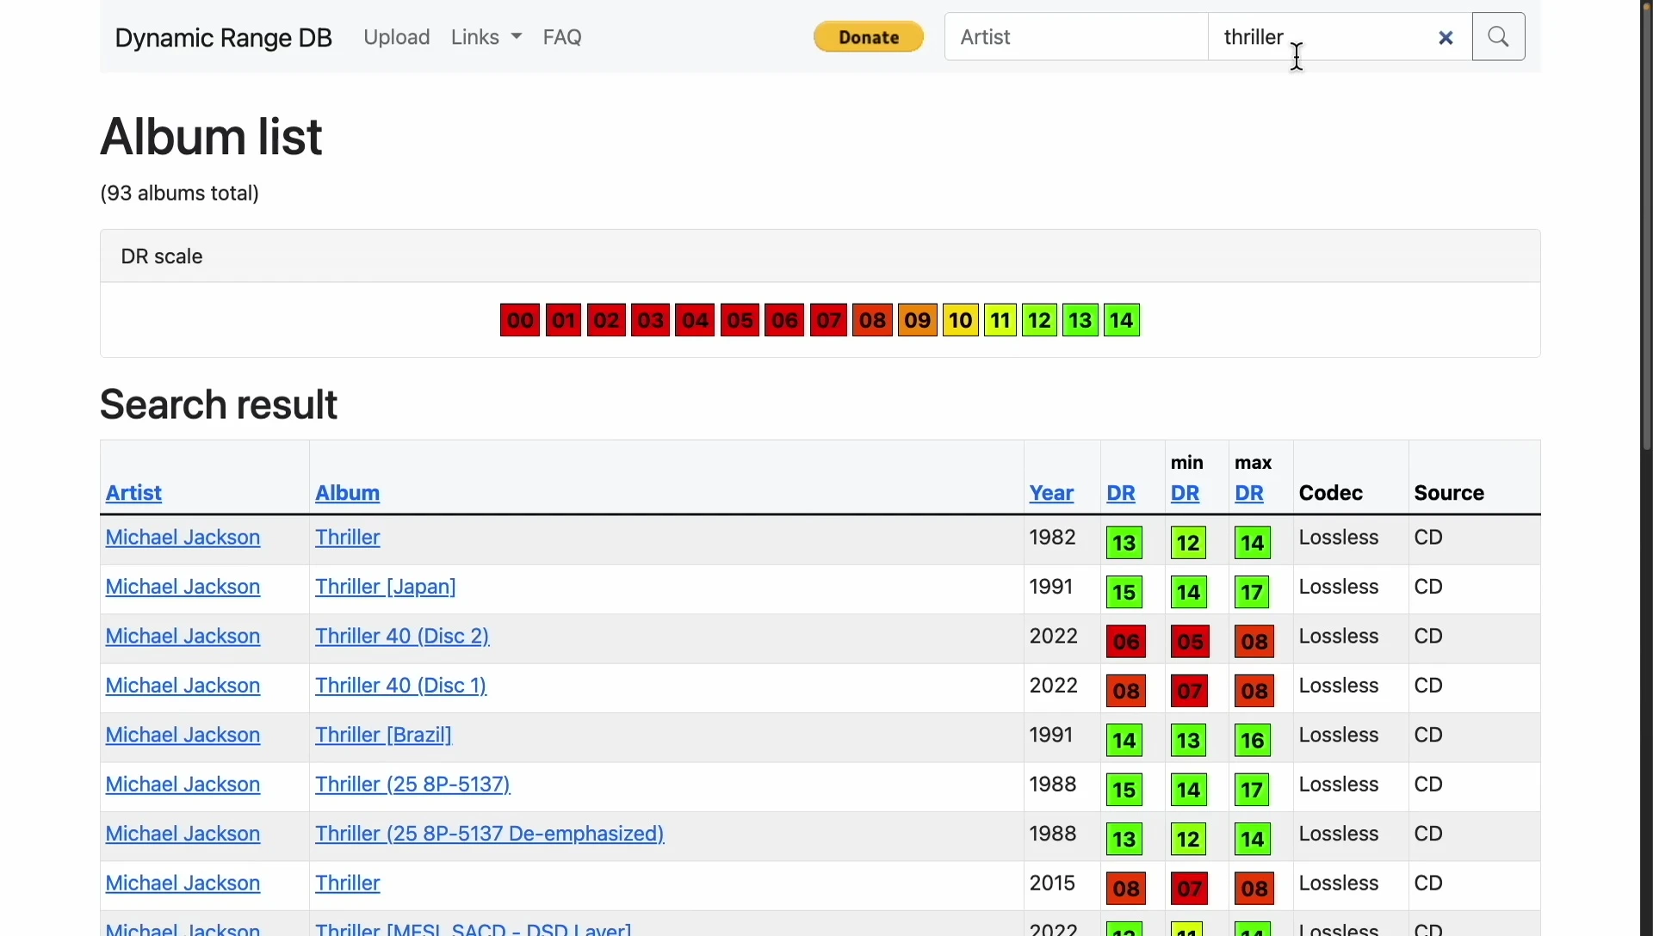Open Thriller 40 (Disc 2) album page
This screenshot has width=1653, height=936.
402,637
